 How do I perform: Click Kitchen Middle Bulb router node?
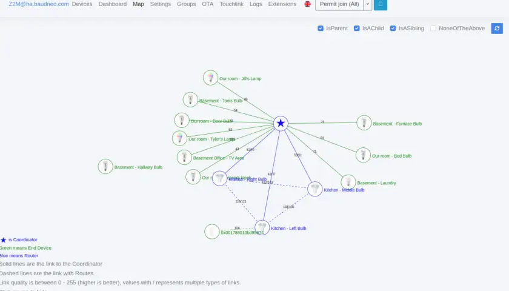click(315, 189)
